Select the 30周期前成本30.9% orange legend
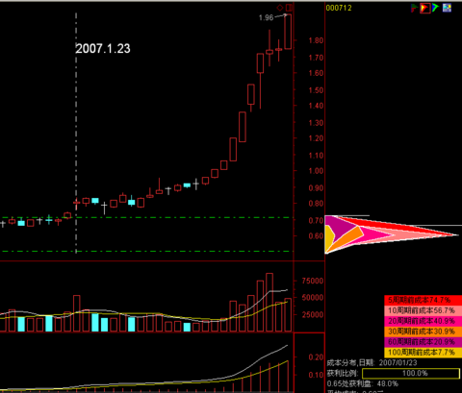Screen dimensions: 462x393 point(423,332)
